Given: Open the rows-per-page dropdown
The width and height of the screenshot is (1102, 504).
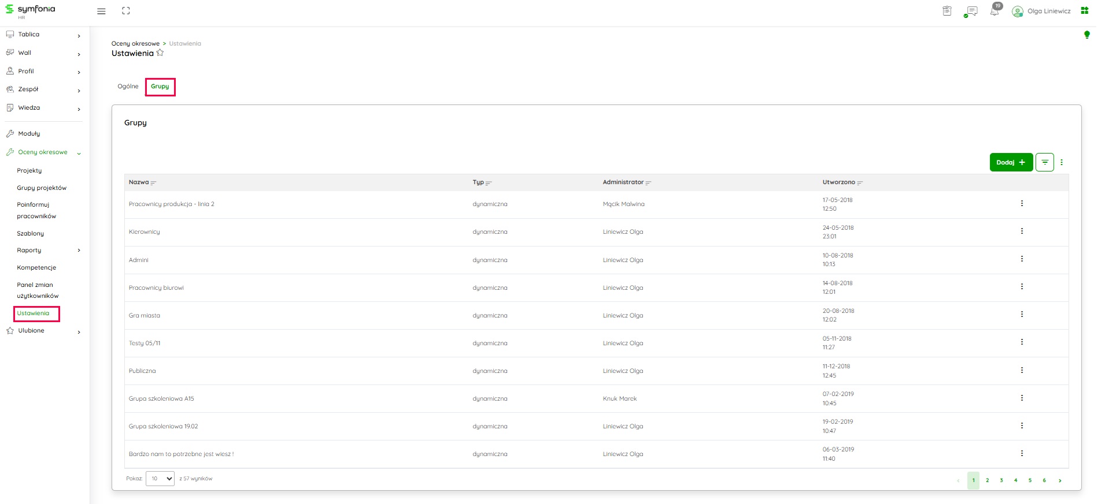Looking at the screenshot, I should tap(160, 479).
